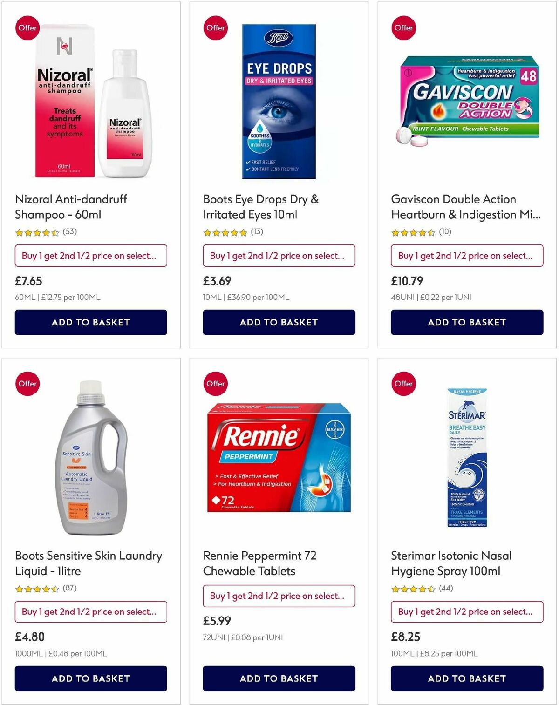Add Nizoral shampoo to basket
This screenshot has width=559, height=705.
coord(90,322)
